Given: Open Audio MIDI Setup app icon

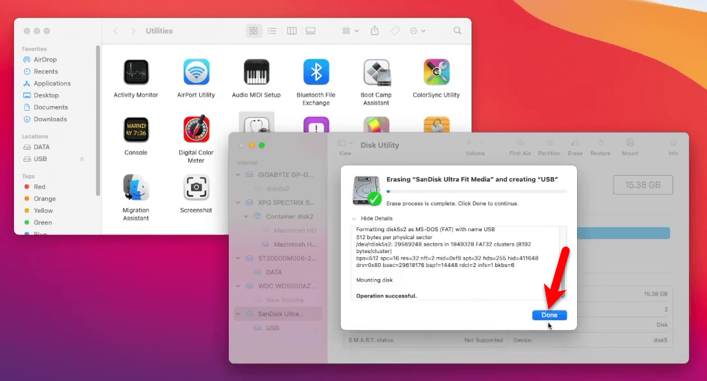Looking at the screenshot, I should [256, 72].
